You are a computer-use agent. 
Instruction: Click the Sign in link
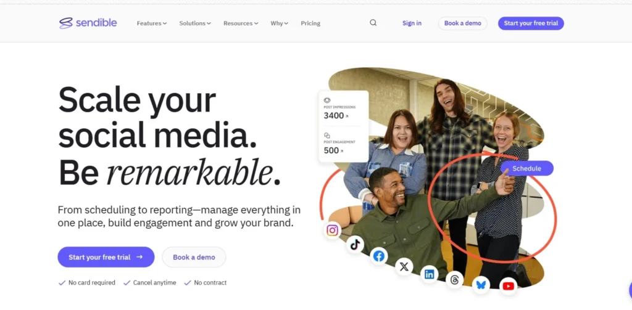pyautogui.click(x=412, y=23)
